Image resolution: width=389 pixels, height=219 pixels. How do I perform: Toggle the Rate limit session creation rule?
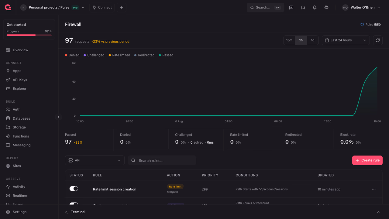pos(74,189)
